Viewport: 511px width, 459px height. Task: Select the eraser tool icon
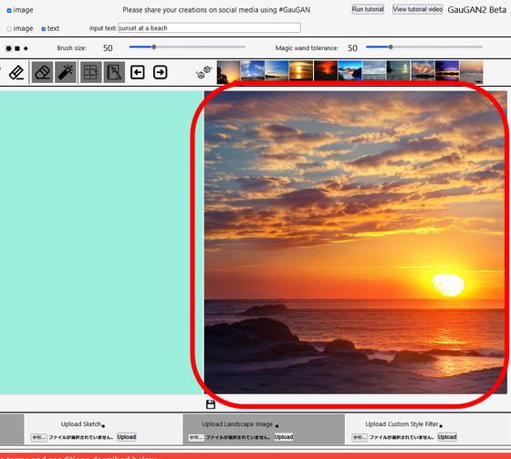coord(42,72)
